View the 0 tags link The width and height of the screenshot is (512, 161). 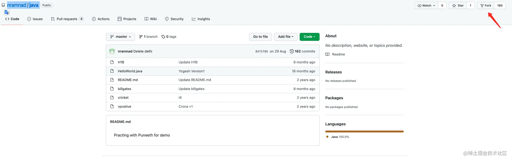pyautogui.click(x=169, y=37)
